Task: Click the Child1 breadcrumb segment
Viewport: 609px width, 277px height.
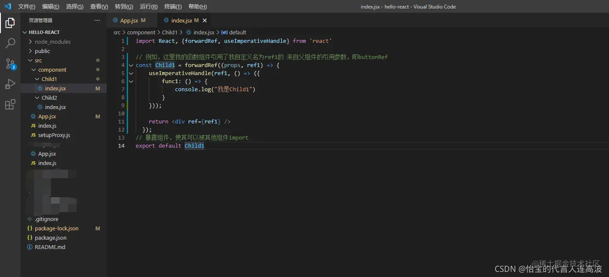Action: tap(170, 32)
